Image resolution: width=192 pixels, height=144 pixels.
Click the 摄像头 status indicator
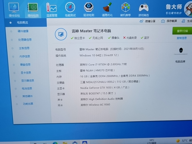coord(114,38)
